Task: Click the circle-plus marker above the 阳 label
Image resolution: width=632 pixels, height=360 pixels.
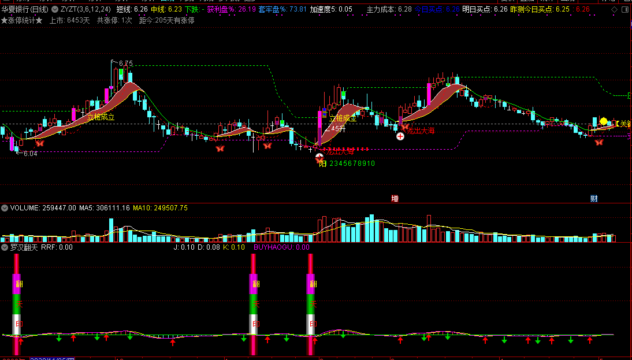Action: coord(319,157)
